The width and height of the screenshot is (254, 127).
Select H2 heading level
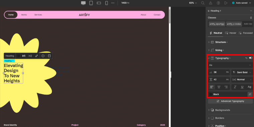pyautogui.click(x=30, y=56)
